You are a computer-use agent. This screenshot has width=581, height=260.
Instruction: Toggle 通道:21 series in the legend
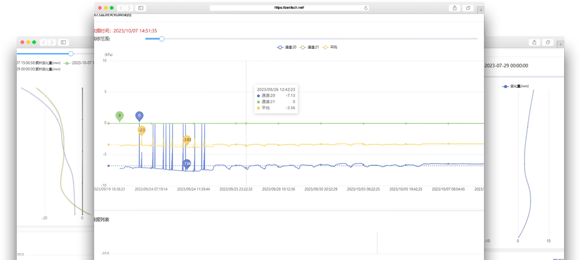(x=309, y=48)
